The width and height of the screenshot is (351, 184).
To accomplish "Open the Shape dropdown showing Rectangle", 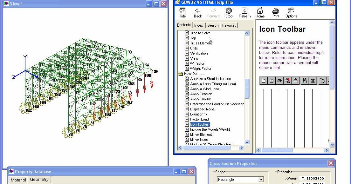I will click(261, 179).
